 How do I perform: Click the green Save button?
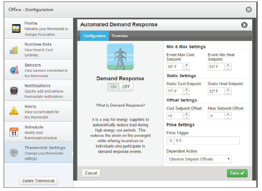coord(237,173)
